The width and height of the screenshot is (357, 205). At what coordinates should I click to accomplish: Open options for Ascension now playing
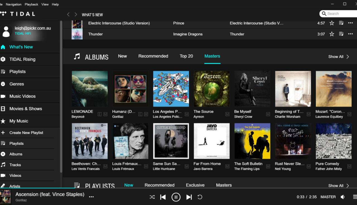91,197
